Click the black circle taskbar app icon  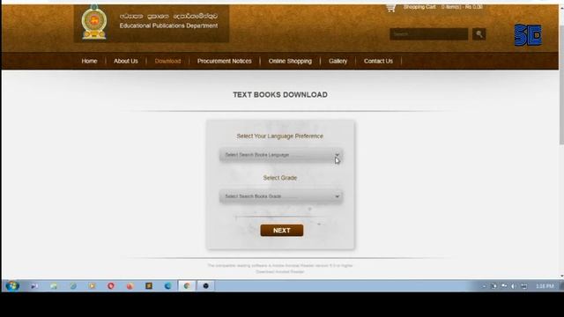tap(205, 285)
